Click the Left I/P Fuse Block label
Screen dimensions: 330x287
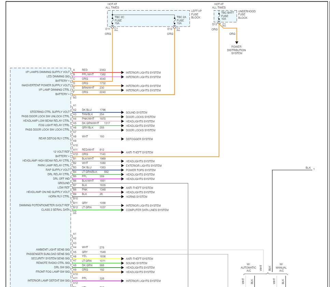[x=196, y=14]
